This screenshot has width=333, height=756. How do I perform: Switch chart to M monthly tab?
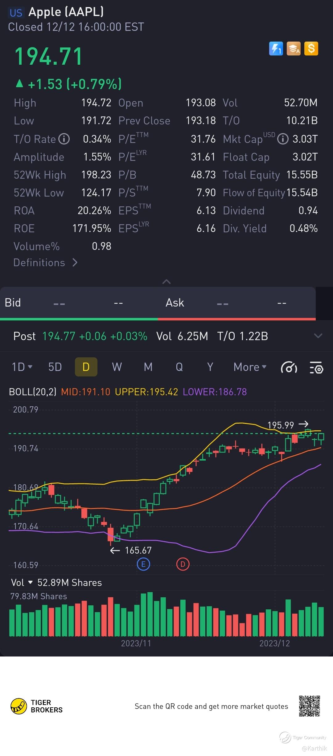148,367
